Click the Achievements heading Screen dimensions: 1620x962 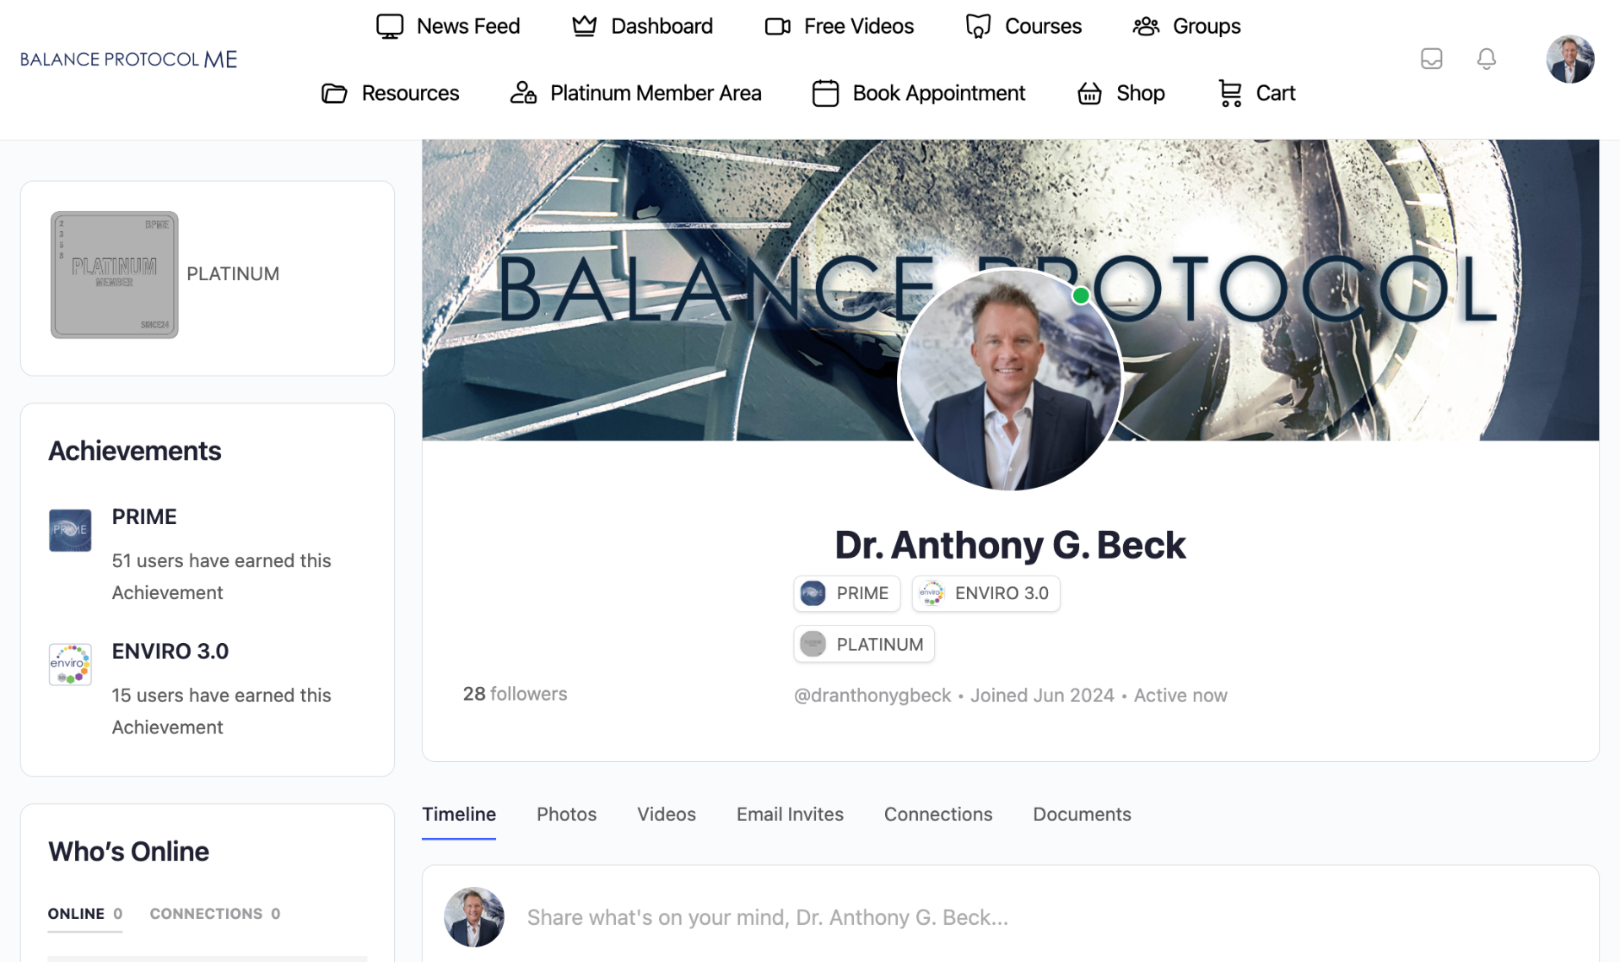135,451
